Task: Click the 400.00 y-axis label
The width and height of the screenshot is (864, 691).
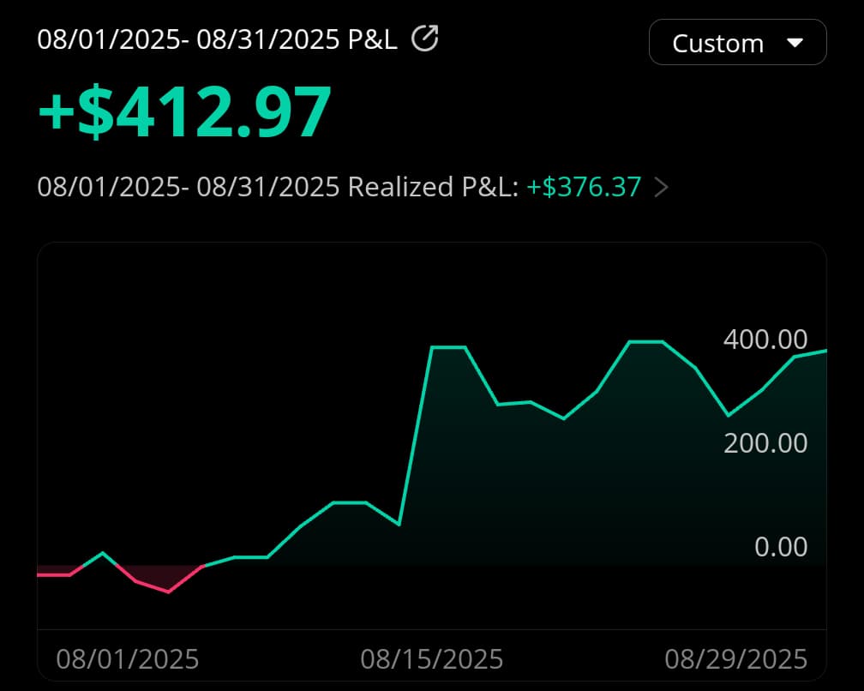Action: (765, 339)
